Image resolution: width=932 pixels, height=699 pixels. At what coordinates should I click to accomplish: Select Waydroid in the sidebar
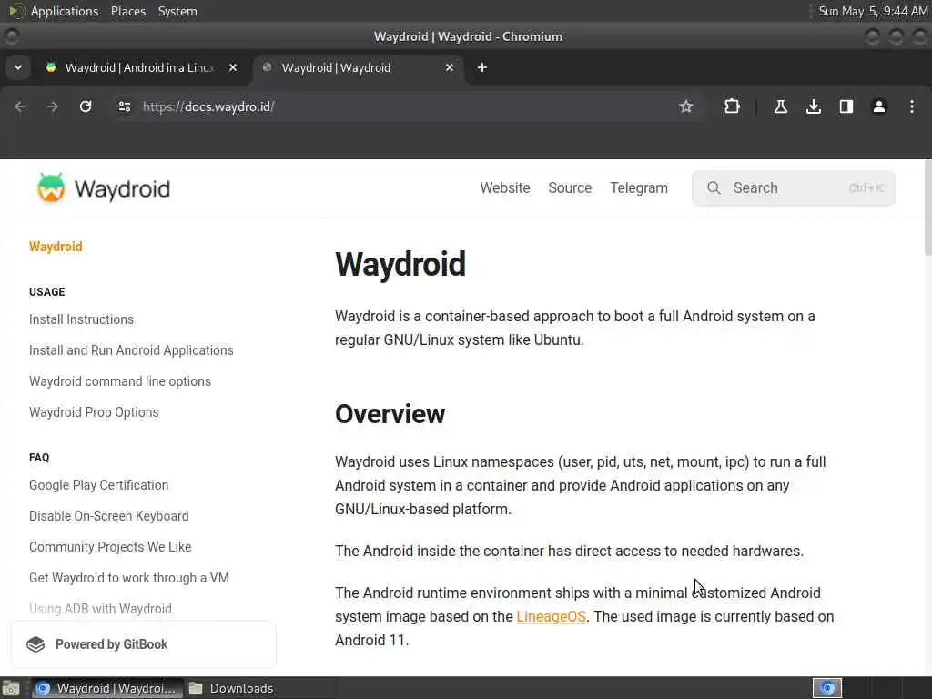(56, 247)
